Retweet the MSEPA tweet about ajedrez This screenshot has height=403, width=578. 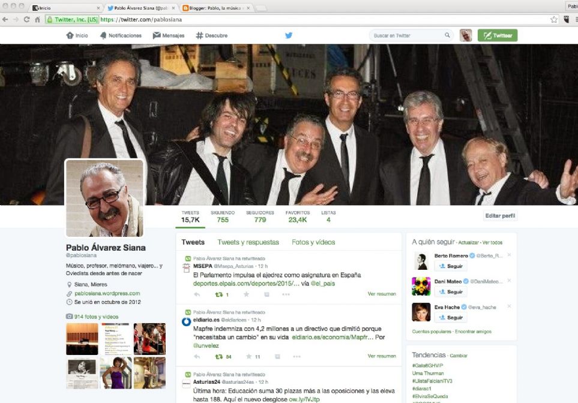point(220,294)
